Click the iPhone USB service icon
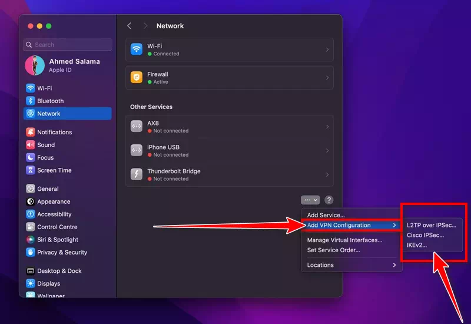This screenshot has height=324, width=471. coord(137,150)
